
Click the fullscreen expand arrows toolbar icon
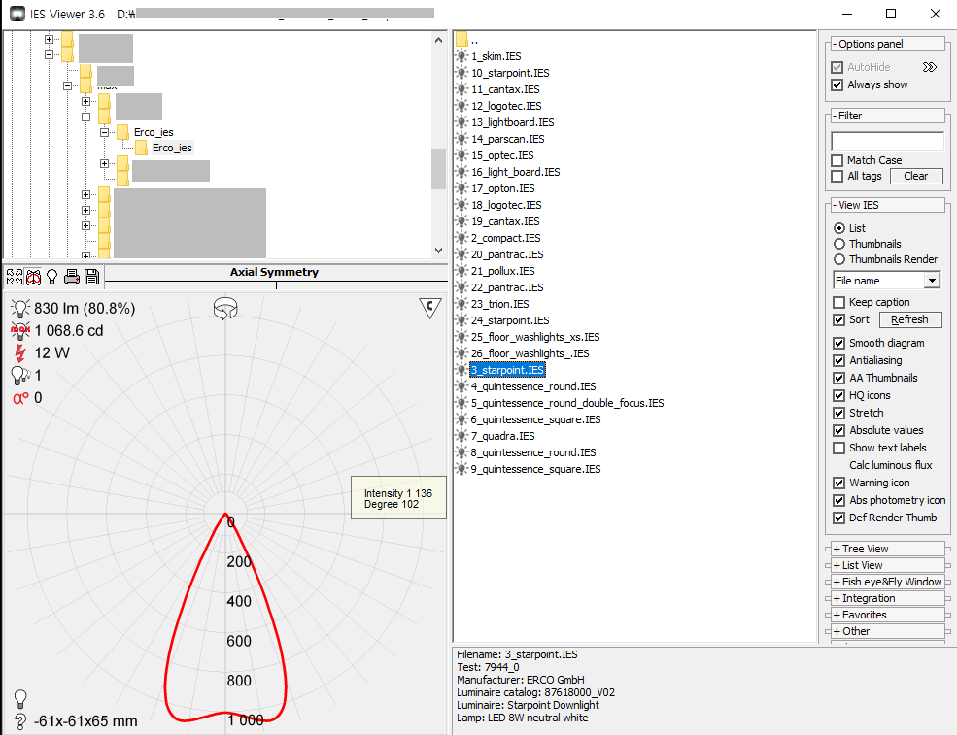(x=15, y=277)
